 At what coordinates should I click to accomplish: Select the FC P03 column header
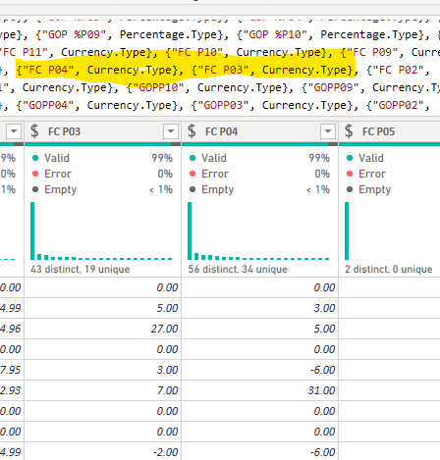click(x=102, y=131)
